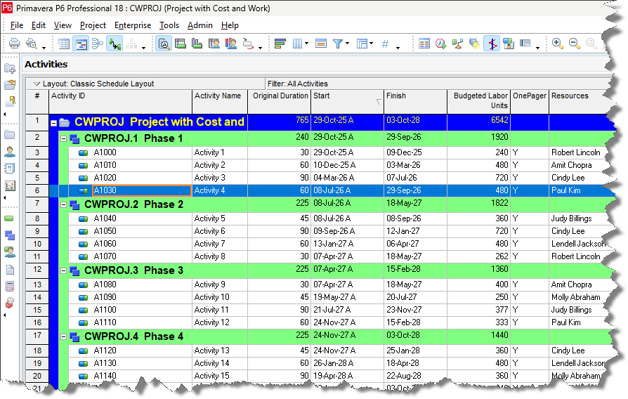Click the Expenses calculator sidebar icon
This screenshot has width=628, height=399.
point(10,286)
